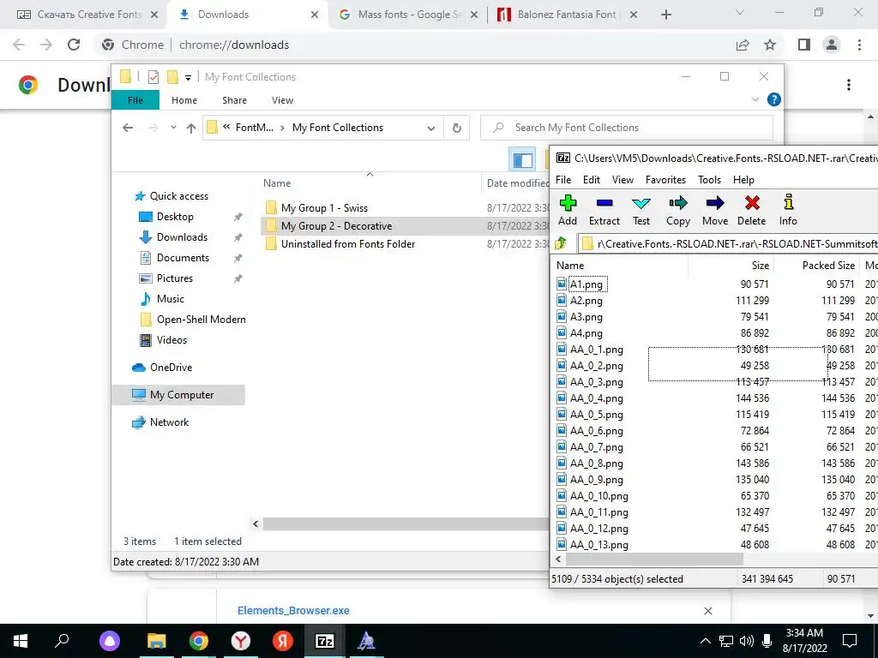The height and width of the screenshot is (658, 878).
Task: Select Quick access in navigation pane
Action: point(178,196)
